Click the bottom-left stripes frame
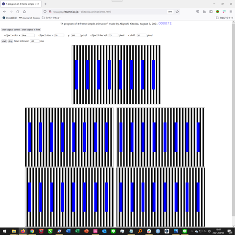Screen dimensions: 235x235 tap(69, 197)
